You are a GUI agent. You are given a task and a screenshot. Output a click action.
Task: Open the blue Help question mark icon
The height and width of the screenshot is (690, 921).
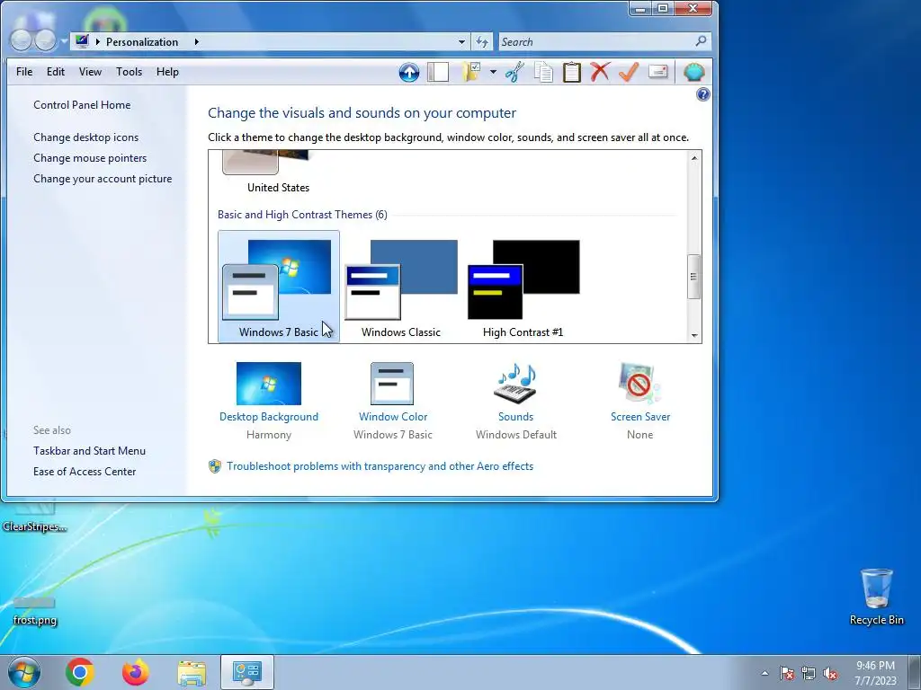tap(703, 94)
